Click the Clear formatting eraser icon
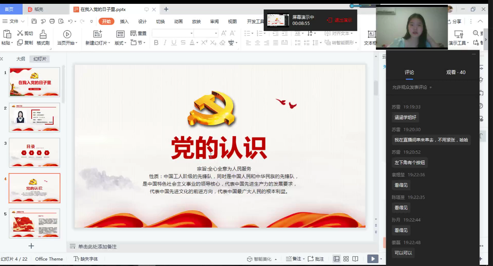Screen dimensions: 493x266 tap(222, 42)
